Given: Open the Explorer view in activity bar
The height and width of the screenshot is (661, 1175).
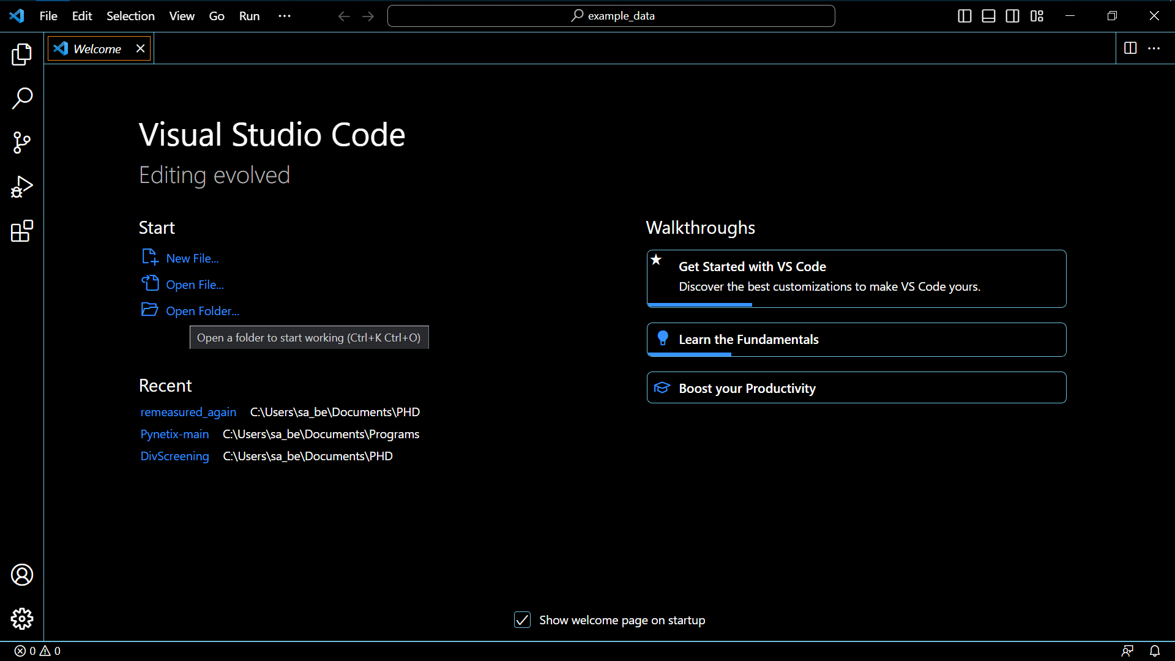Looking at the screenshot, I should [x=22, y=54].
